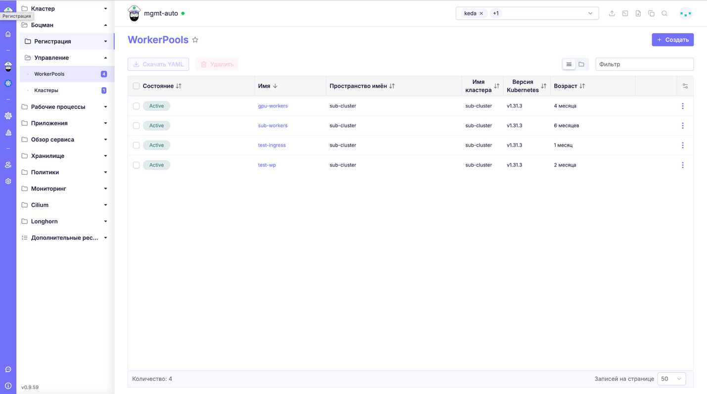
Task: Open the search icon in top bar
Action: [x=664, y=13]
